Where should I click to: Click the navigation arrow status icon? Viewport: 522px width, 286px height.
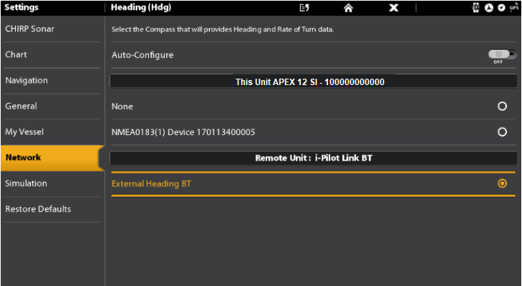(501, 8)
